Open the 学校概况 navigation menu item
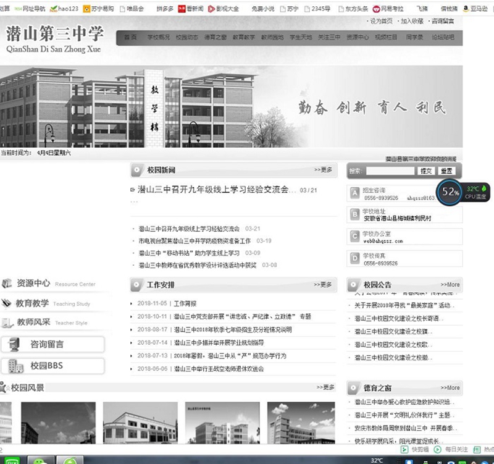 pyautogui.click(x=158, y=37)
